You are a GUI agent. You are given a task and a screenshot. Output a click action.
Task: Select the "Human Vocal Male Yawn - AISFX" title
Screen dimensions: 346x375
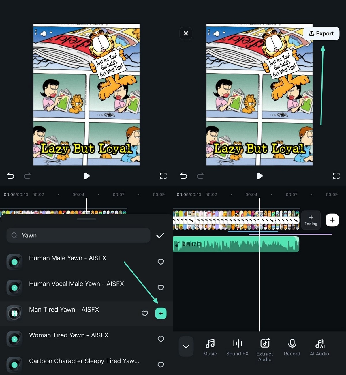point(76,284)
